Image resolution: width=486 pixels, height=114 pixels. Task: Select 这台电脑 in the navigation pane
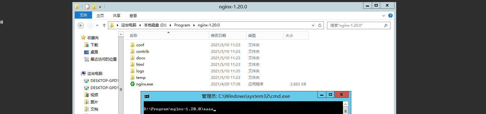(95, 73)
